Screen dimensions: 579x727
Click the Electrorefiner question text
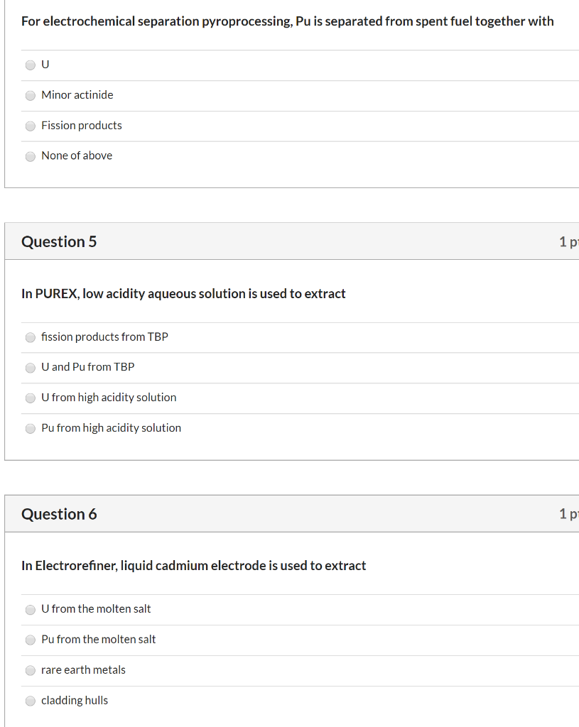click(193, 566)
